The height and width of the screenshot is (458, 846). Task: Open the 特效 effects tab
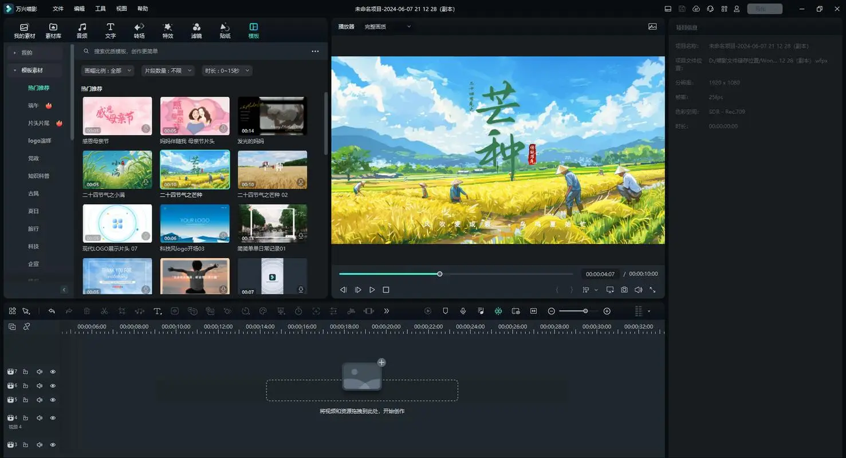pyautogui.click(x=168, y=31)
